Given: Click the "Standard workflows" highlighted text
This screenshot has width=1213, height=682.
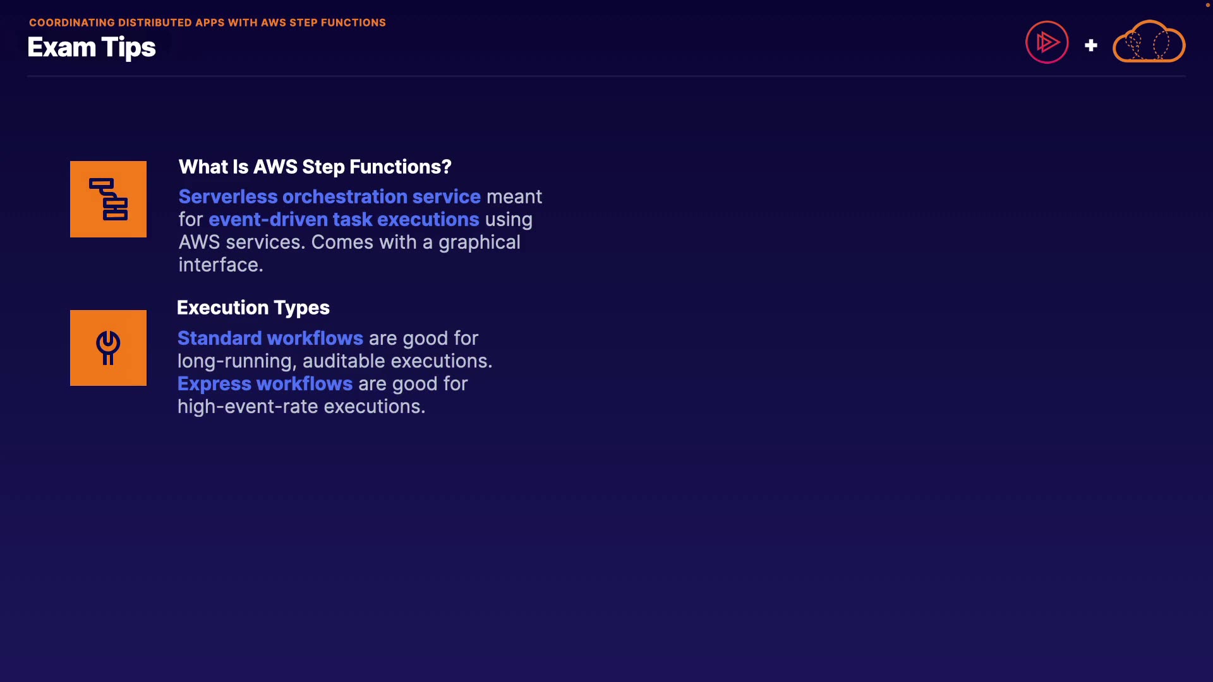Looking at the screenshot, I should 270,338.
